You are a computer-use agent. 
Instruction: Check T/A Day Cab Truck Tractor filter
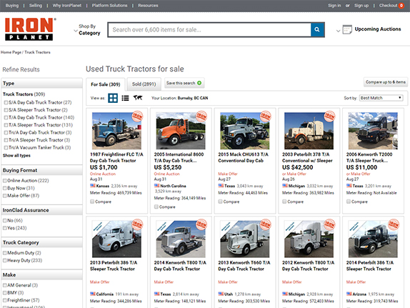point(6,118)
